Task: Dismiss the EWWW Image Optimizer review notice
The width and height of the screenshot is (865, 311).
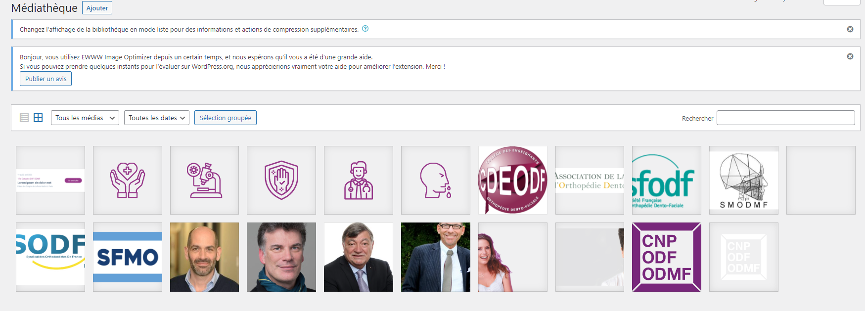Action: click(850, 56)
